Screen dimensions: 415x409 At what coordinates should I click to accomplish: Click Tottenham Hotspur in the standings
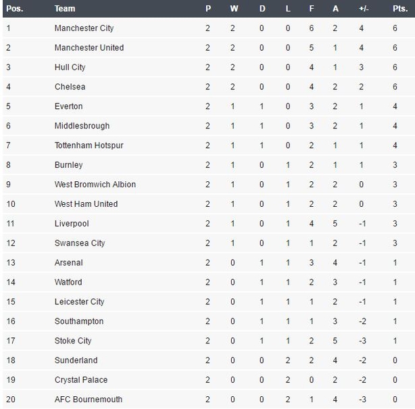(x=89, y=145)
